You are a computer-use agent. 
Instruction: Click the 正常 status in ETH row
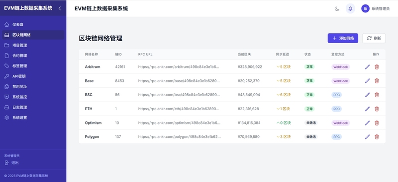coord(309,109)
